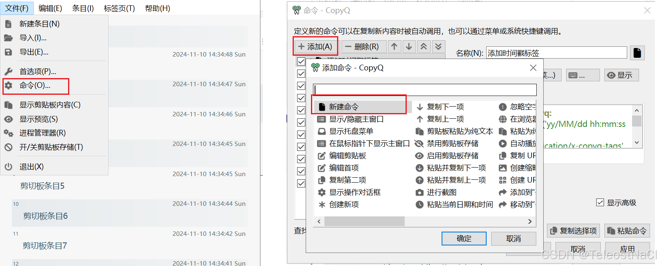Open the 编辑(E) menu
The width and height of the screenshot is (659, 266).
pos(50,8)
